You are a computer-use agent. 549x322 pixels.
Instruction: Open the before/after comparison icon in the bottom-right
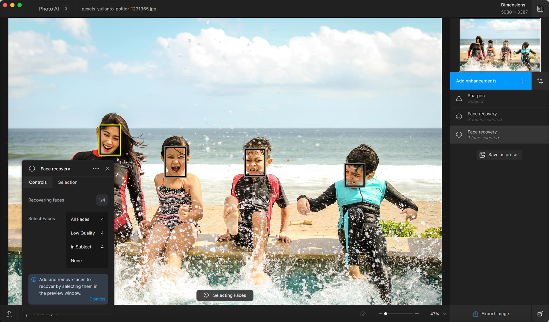coord(540,313)
